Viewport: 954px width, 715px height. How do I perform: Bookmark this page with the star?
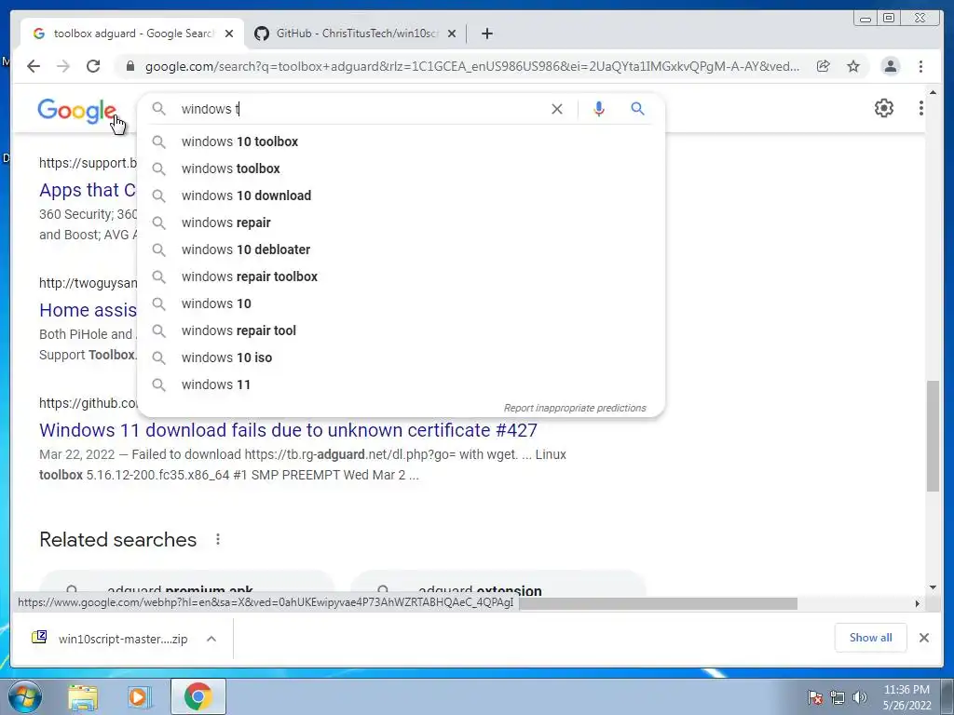pos(853,66)
